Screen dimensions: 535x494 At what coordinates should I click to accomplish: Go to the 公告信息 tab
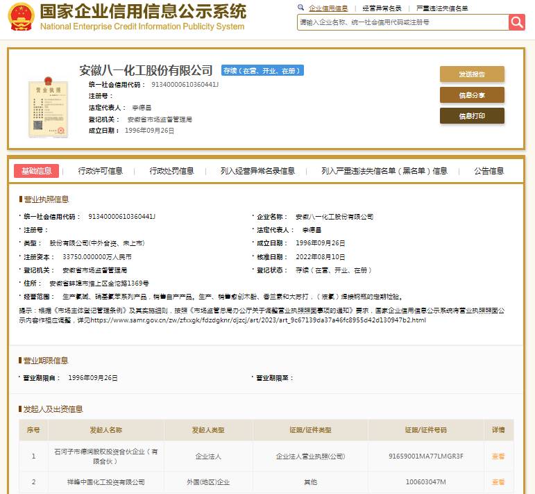point(489,171)
